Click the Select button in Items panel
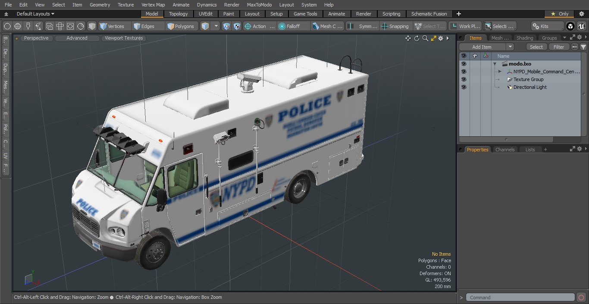589x304 pixels. point(536,47)
